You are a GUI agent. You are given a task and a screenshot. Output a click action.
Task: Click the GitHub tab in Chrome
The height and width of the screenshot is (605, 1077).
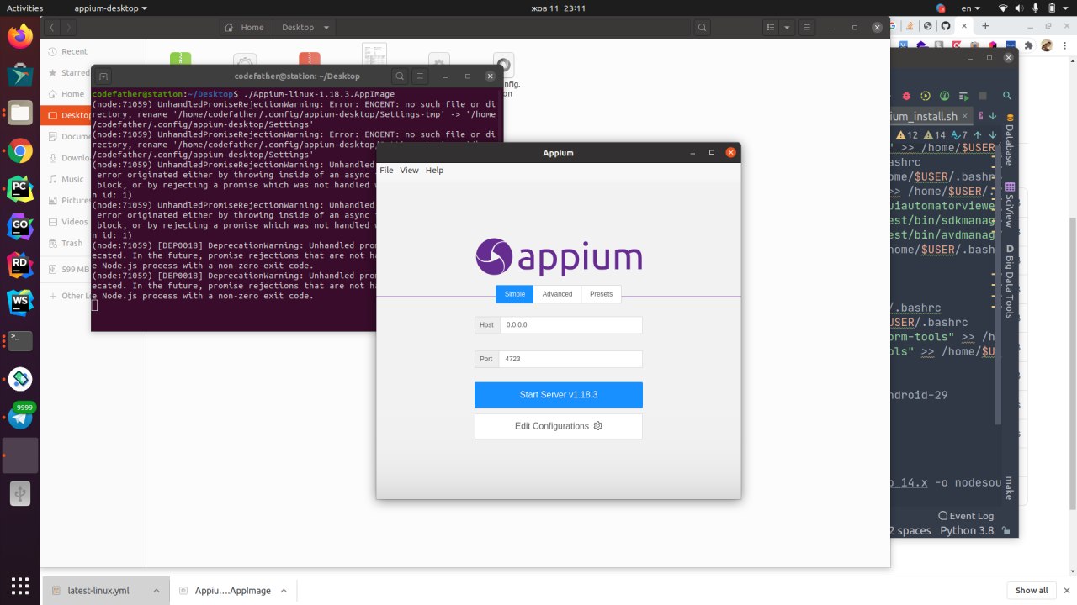(x=944, y=26)
